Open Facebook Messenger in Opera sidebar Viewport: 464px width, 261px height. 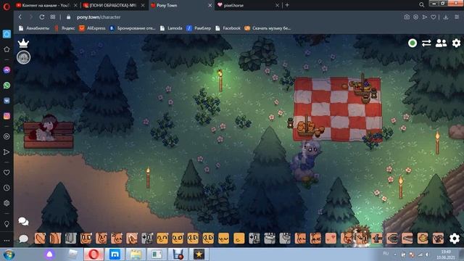[x=7, y=70]
